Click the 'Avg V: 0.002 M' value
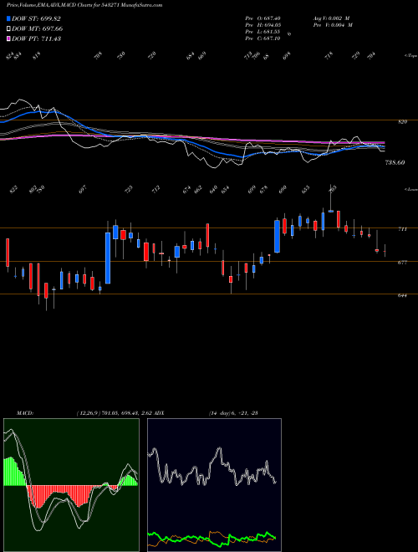418x552 pixels. (331, 18)
